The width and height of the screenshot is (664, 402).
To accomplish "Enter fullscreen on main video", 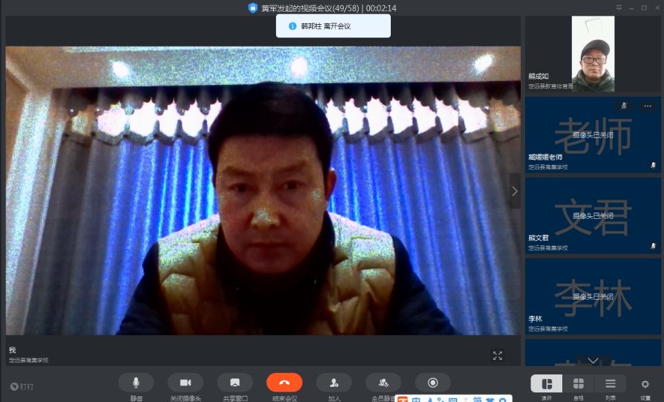I will 497,356.
